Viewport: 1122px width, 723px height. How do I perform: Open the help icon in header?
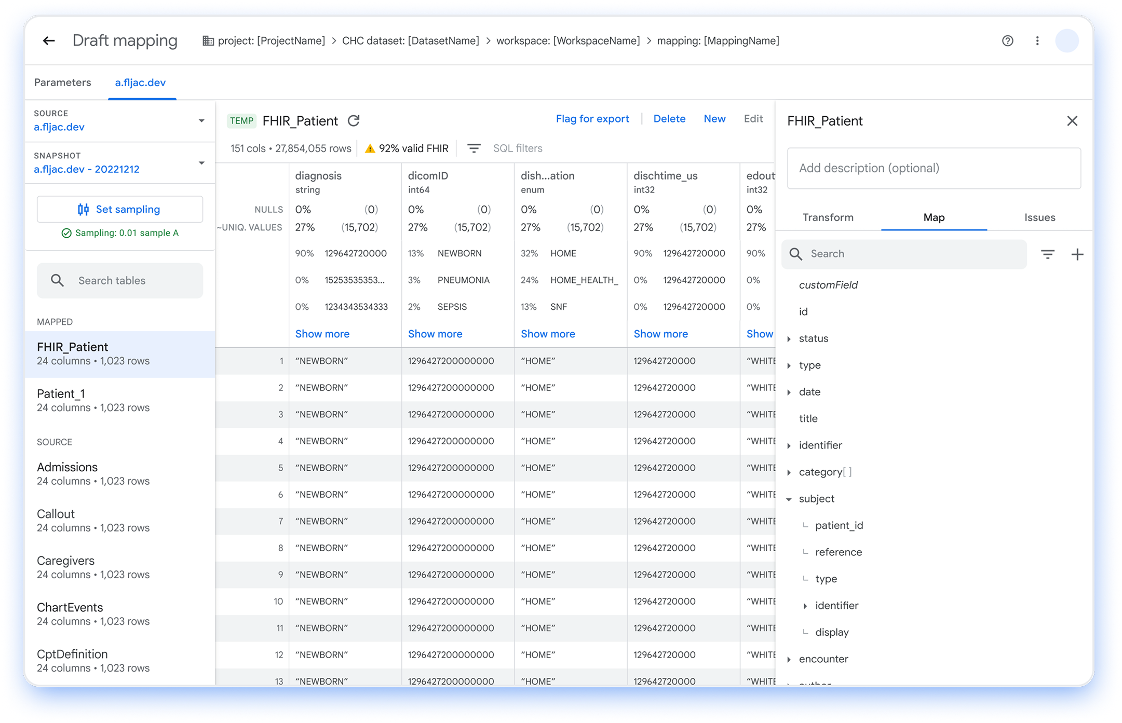[x=1007, y=40]
